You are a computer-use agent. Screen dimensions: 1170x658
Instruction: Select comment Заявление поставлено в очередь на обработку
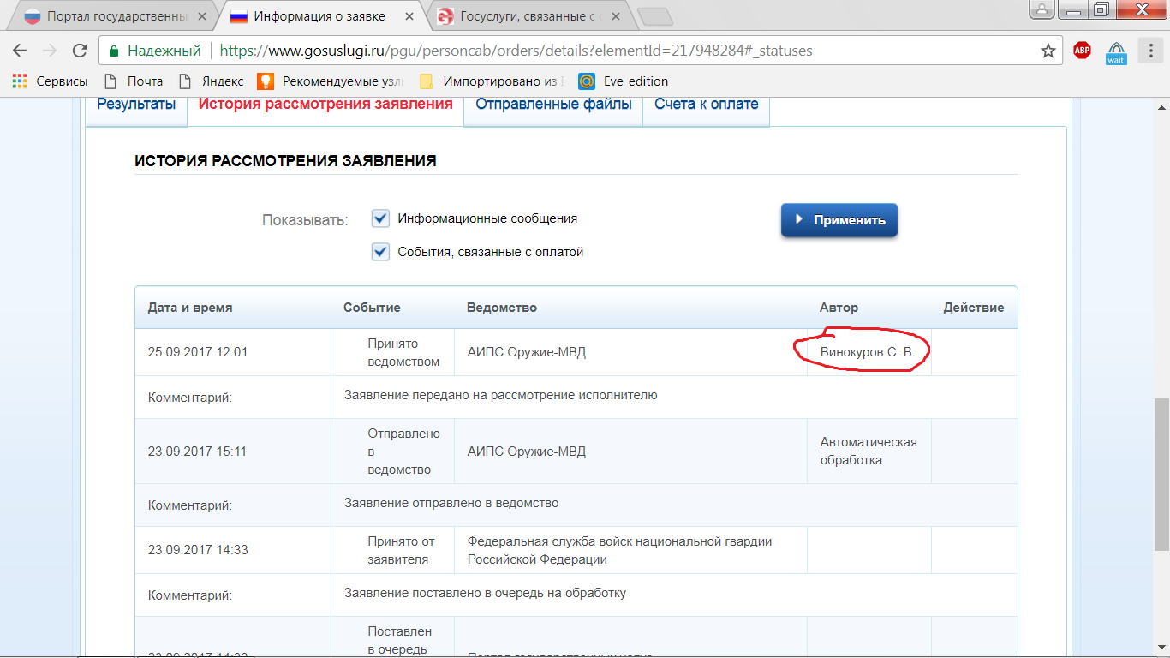[486, 593]
